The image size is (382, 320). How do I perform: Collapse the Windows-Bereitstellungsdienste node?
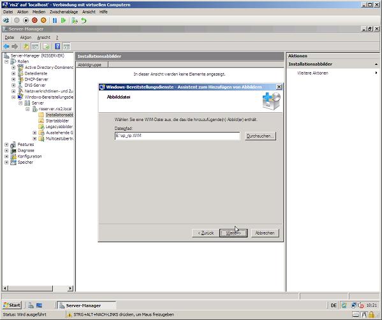[13, 97]
